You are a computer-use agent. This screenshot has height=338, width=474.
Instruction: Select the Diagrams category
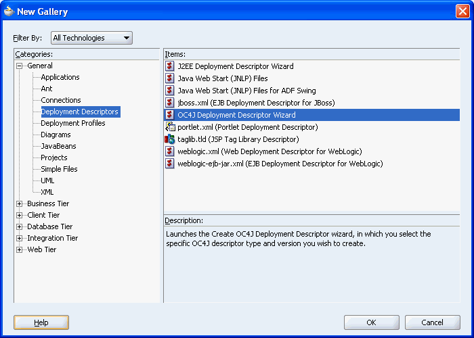(x=56, y=135)
